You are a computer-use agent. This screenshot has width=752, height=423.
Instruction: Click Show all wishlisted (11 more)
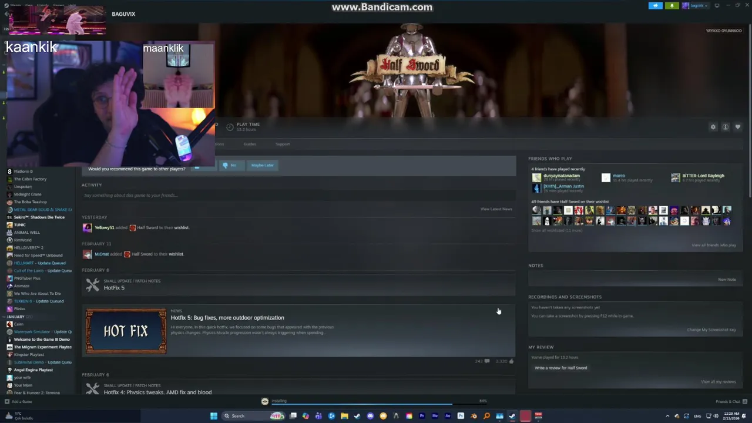tap(556, 230)
